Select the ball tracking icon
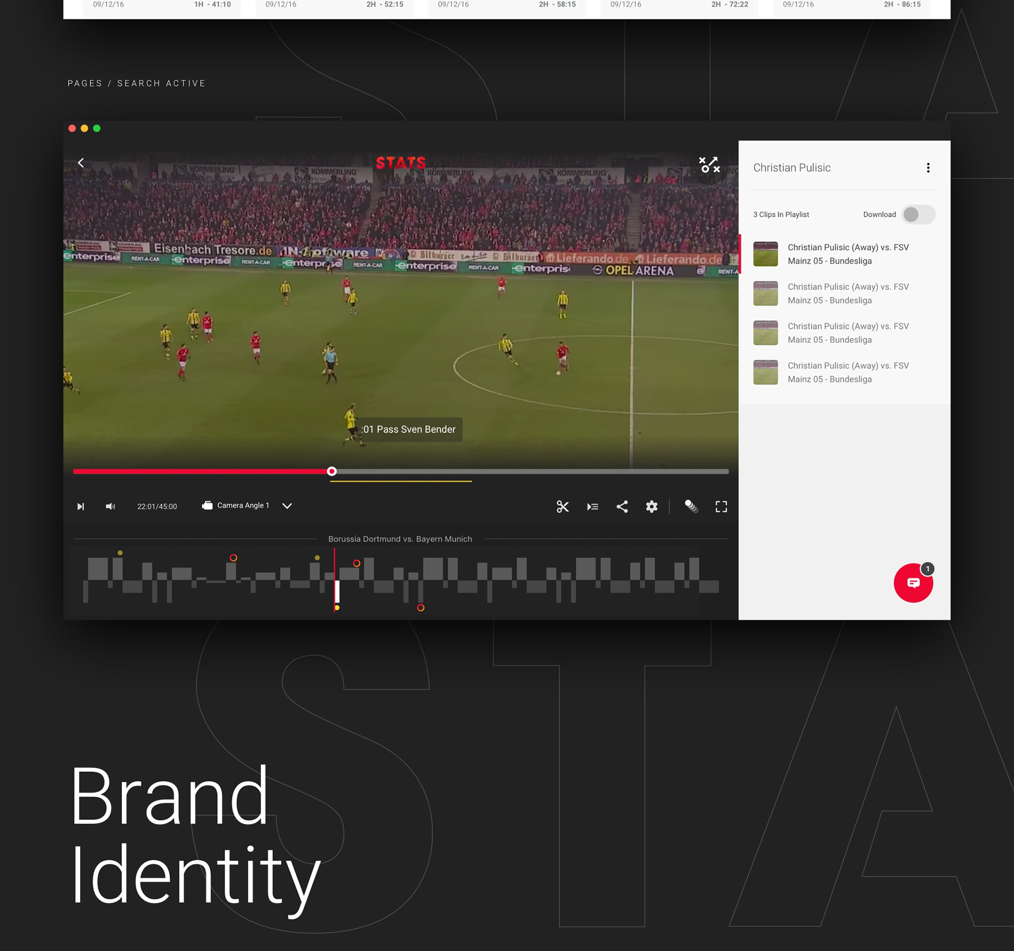This screenshot has height=951, width=1014. tap(691, 507)
